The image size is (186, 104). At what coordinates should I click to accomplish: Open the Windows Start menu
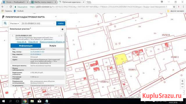tap(3, 101)
